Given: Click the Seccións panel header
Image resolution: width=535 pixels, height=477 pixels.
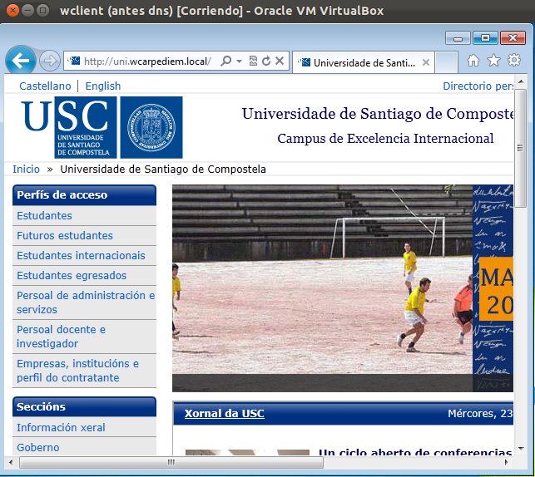Looking at the screenshot, I should tap(84, 407).
